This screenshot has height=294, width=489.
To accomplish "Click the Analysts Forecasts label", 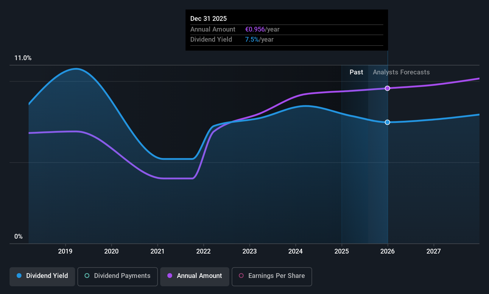I will [401, 72].
